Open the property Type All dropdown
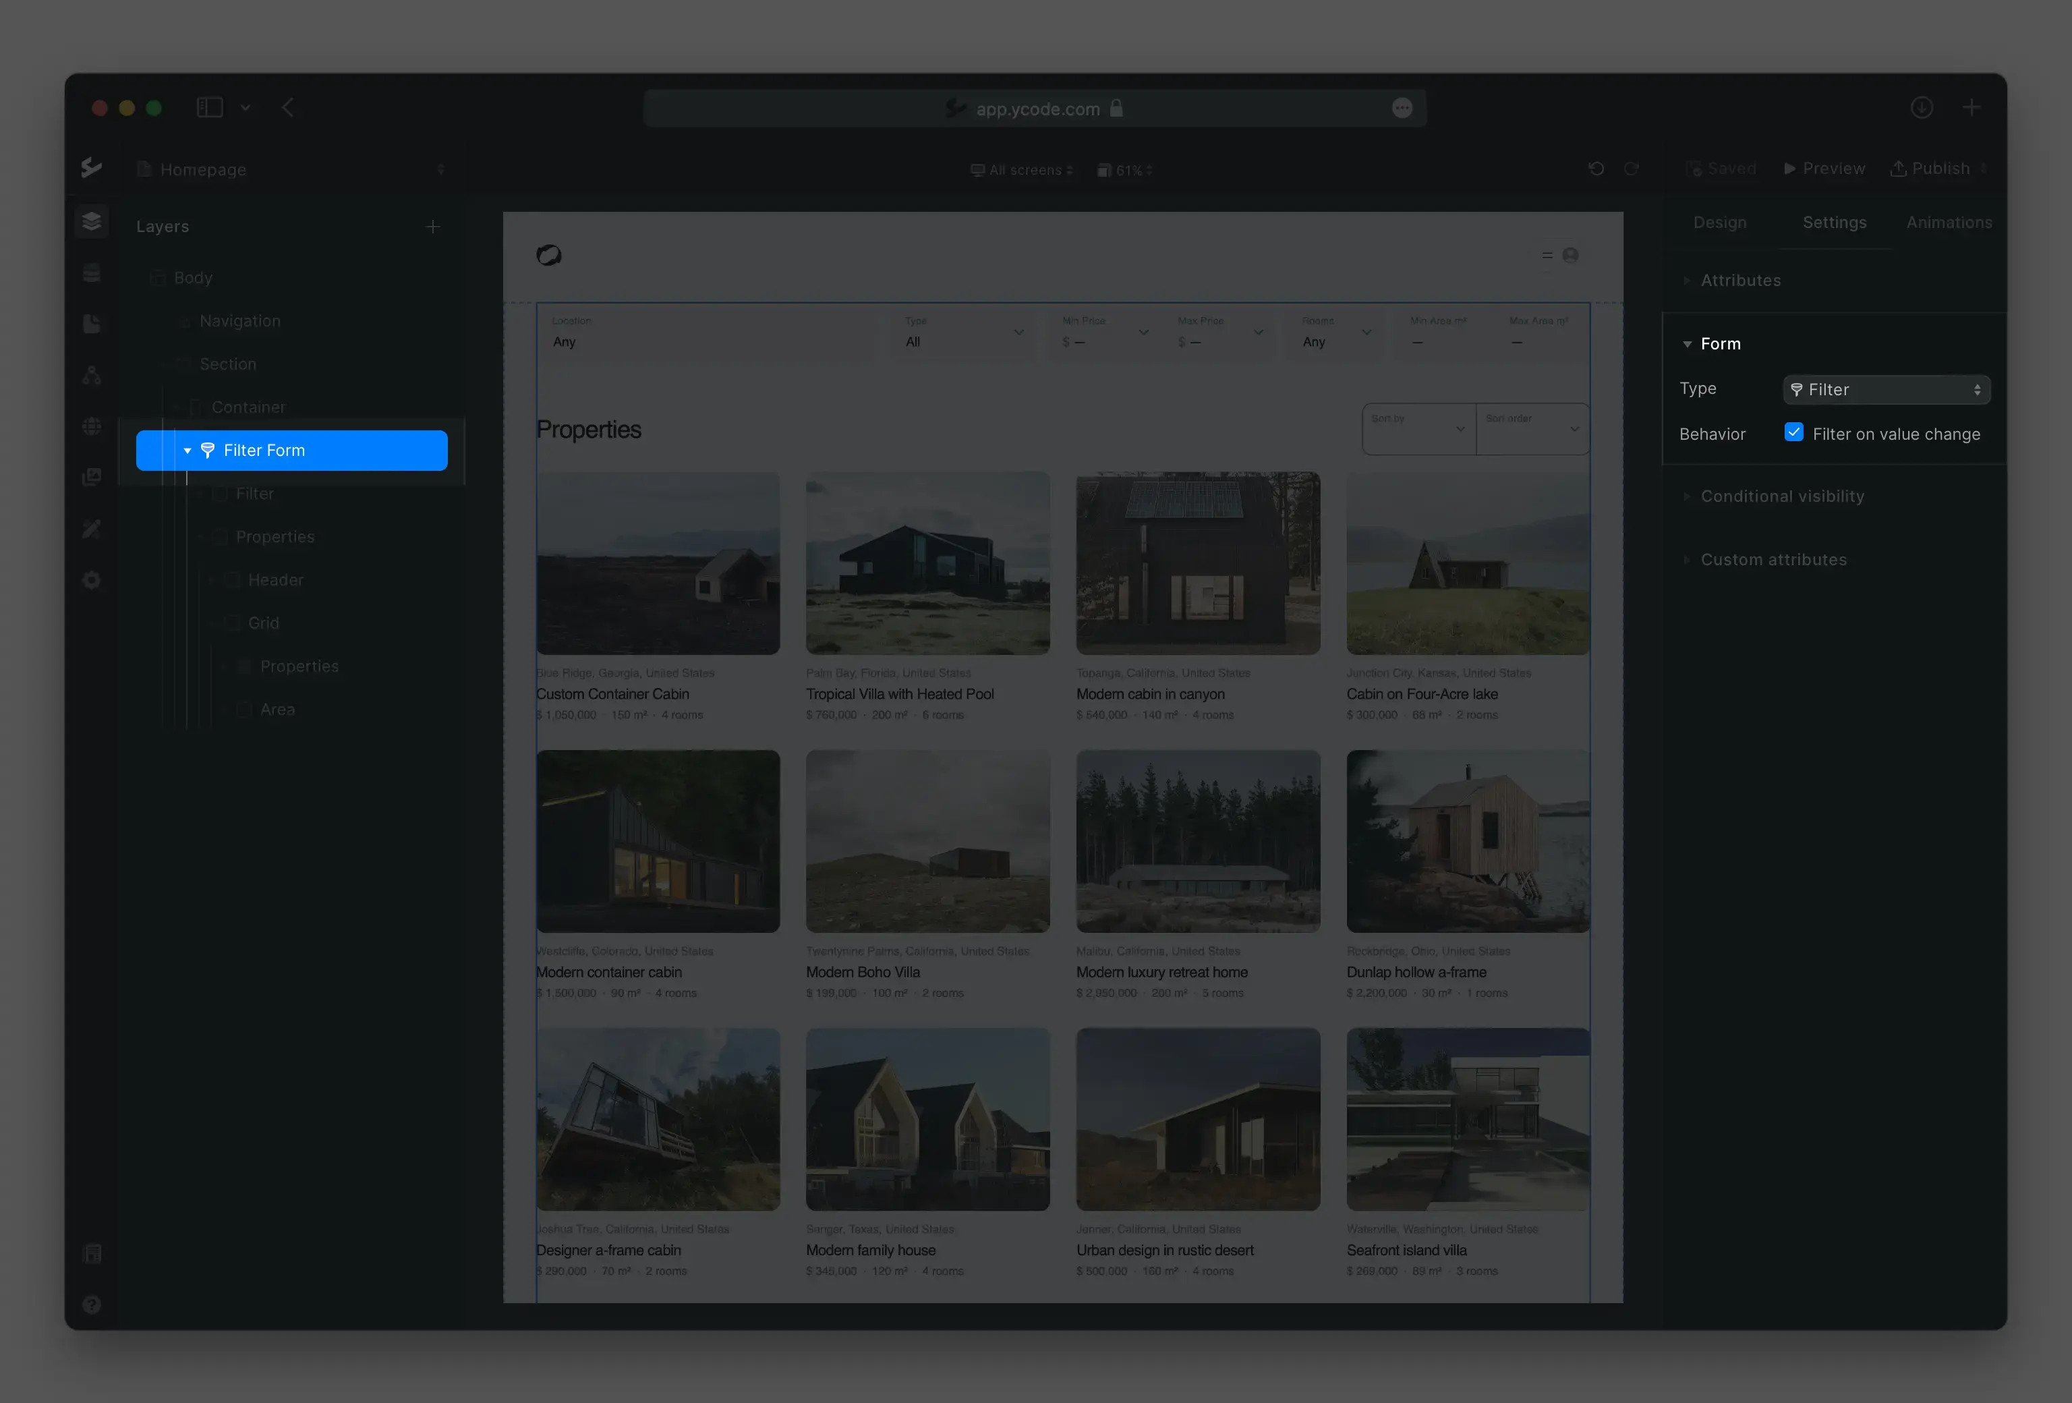2072x1403 pixels. (x=964, y=333)
